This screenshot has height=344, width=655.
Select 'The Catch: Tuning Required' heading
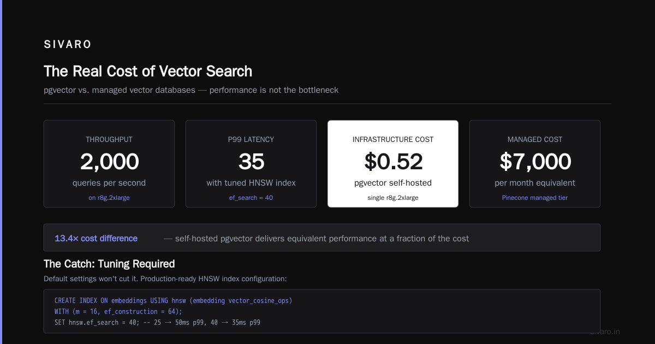pyautogui.click(x=109, y=264)
